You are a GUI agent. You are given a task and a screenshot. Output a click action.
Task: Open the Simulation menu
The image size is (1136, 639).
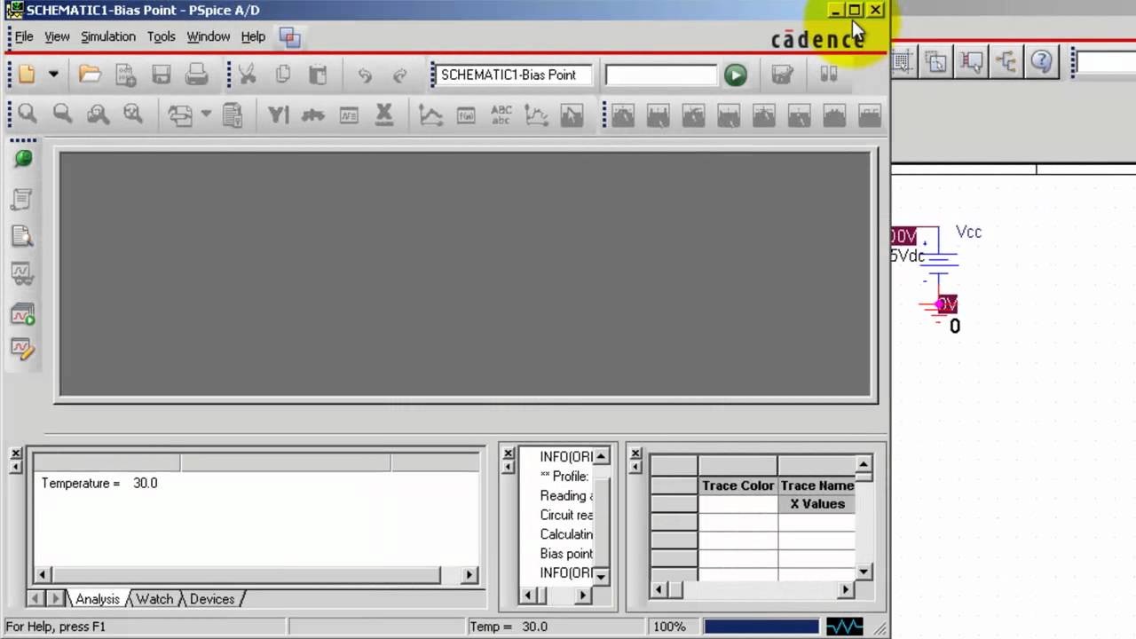[108, 36]
